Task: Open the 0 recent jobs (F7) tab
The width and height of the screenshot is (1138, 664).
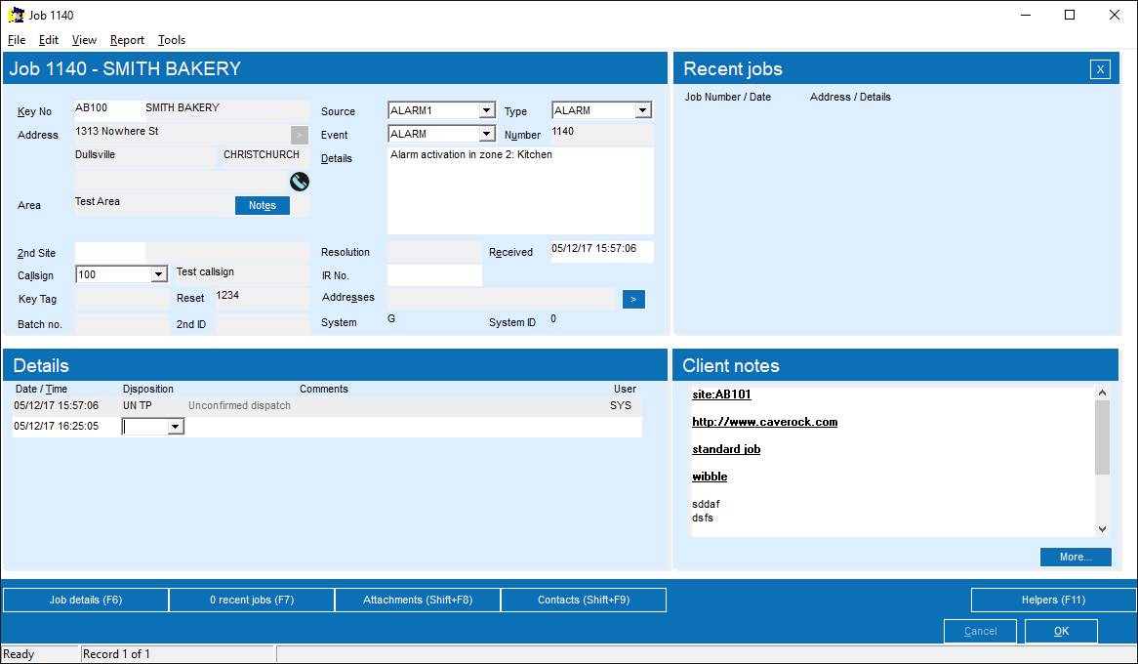Action: (x=252, y=601)
